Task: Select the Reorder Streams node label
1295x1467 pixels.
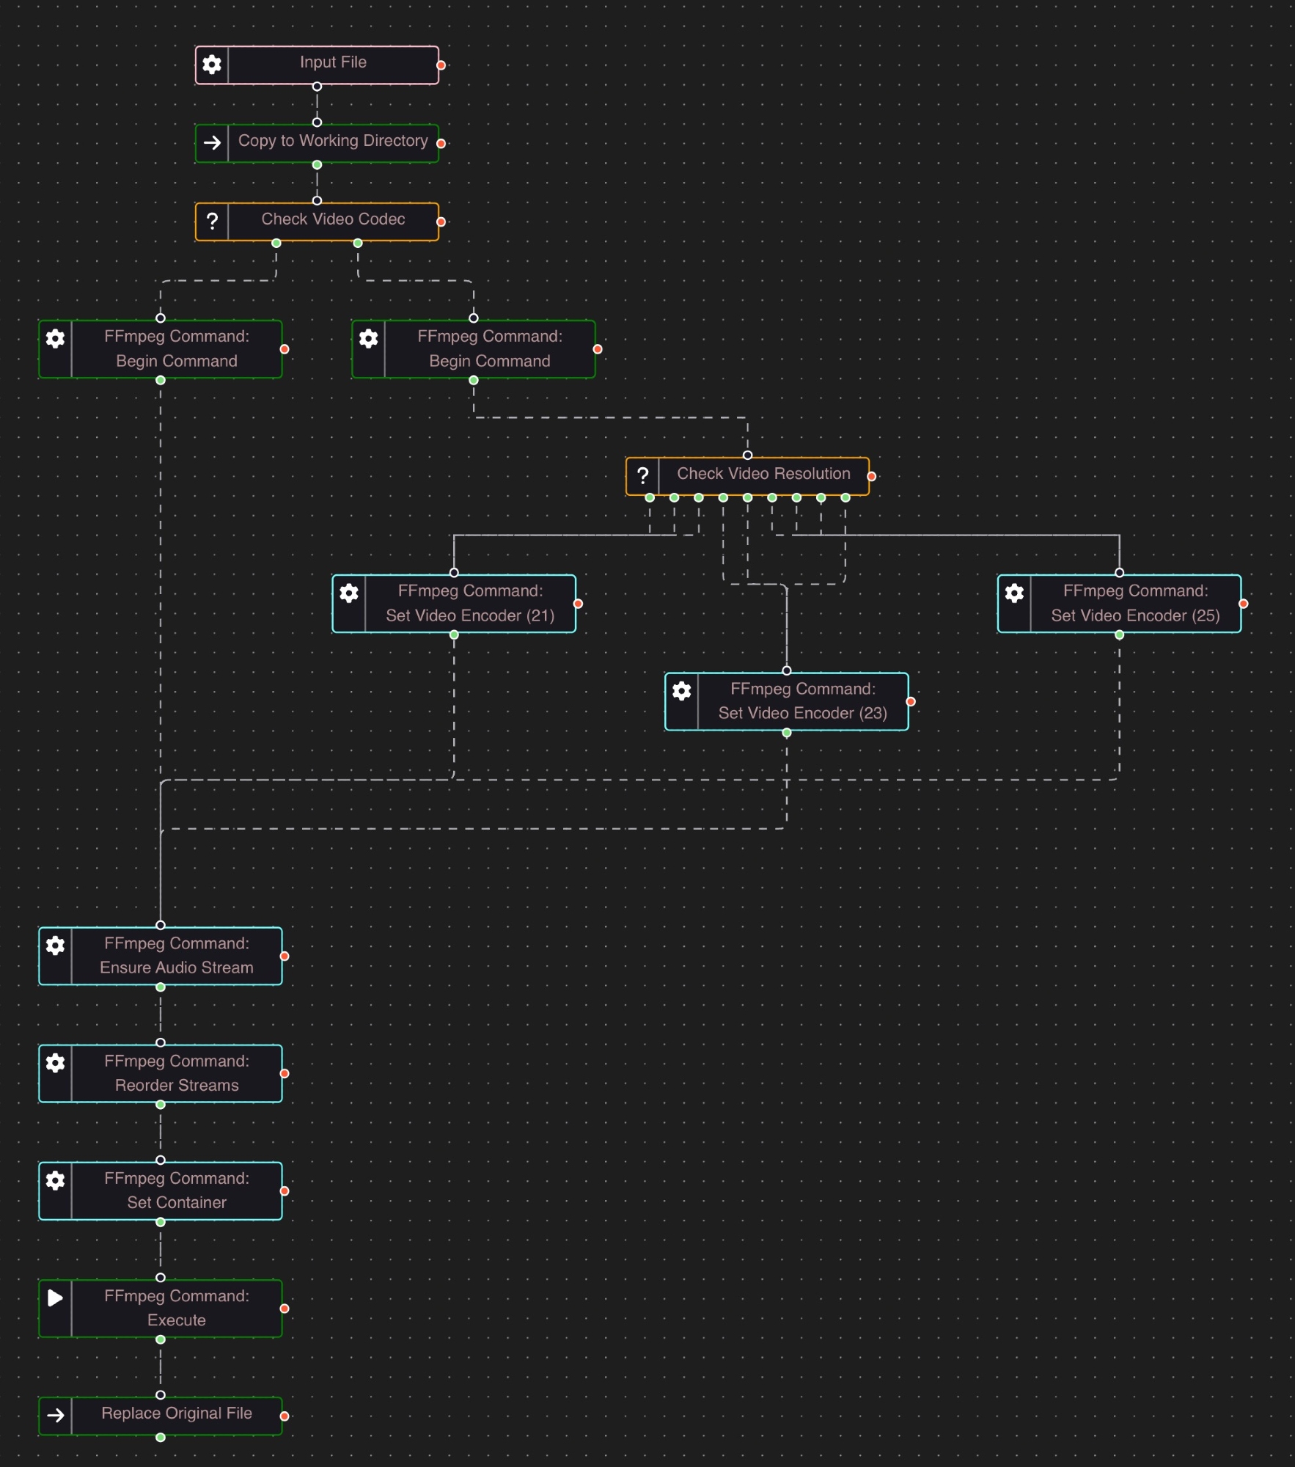Action: tap(177, 1073)
